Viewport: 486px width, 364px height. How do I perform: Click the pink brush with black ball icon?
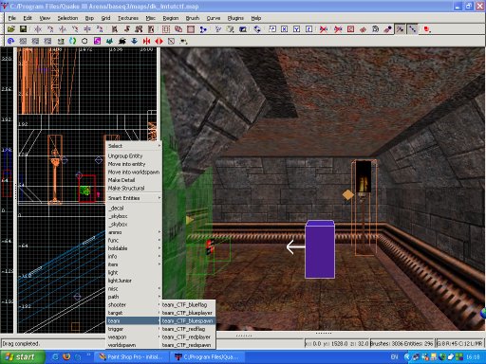coord(387,29)
